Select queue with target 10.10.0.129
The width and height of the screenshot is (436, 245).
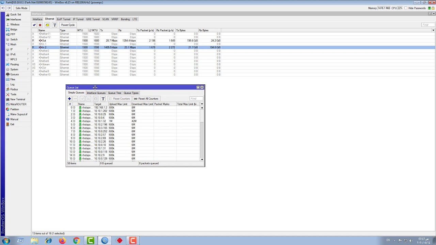tap(134, 159)
